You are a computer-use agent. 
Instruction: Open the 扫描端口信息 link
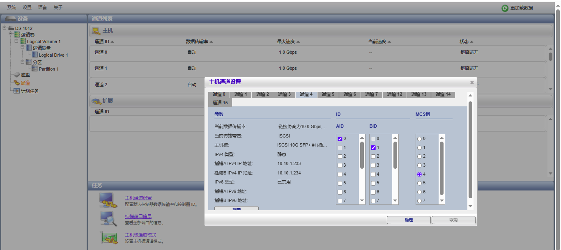138,216
